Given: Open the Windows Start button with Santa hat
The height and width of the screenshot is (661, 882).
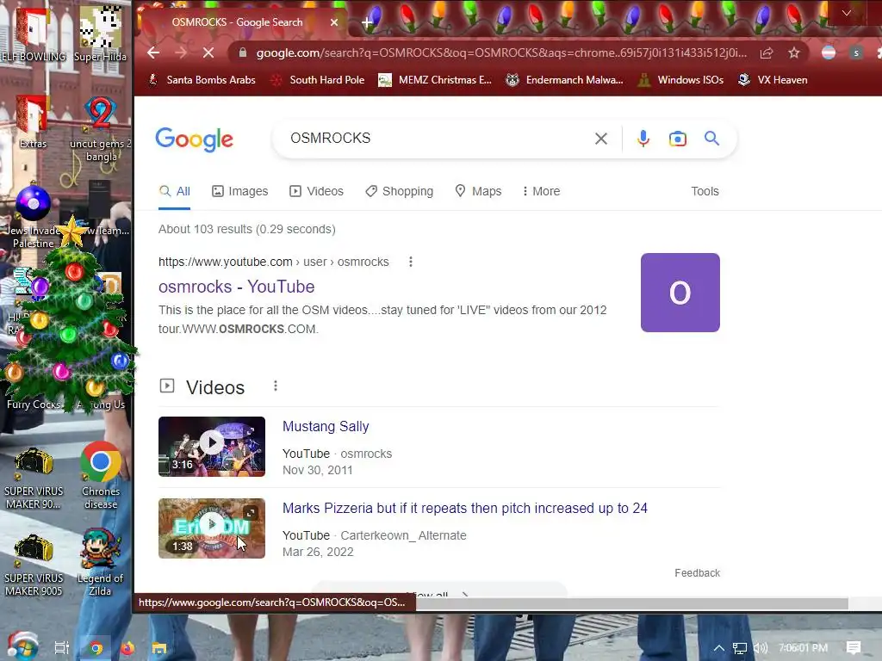Looking at the screenshot, I should pos(22,647).
